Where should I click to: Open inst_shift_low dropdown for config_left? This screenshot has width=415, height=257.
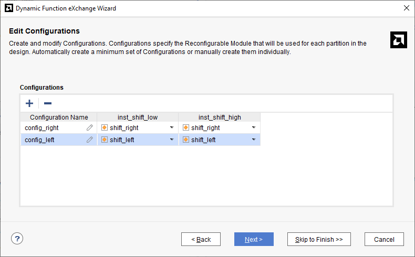pyautogui.click(x=172, y=140)
